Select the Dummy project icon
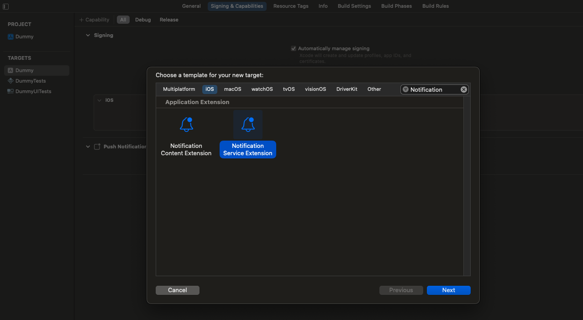Viewport: 583px width, 320px height. tap(11, 37)
